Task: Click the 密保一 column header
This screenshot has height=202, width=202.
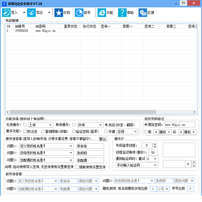Action: click(110, 26)
